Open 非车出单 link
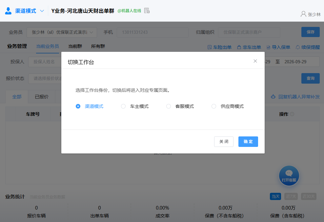The height and width of the screenshot is (222, 324). coord(252,47)
